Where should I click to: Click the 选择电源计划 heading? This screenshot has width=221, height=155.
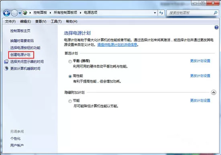click(77, 33)
